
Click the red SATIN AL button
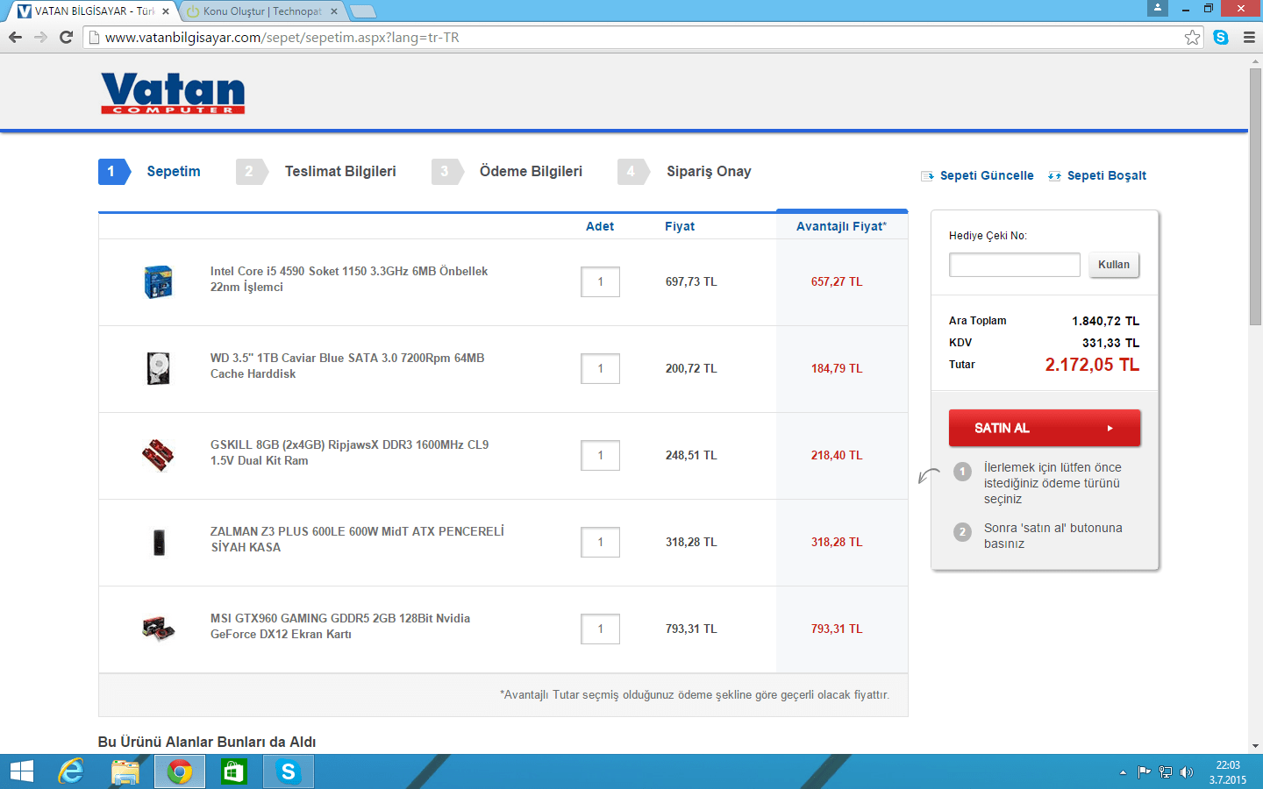click(1045, 428)
